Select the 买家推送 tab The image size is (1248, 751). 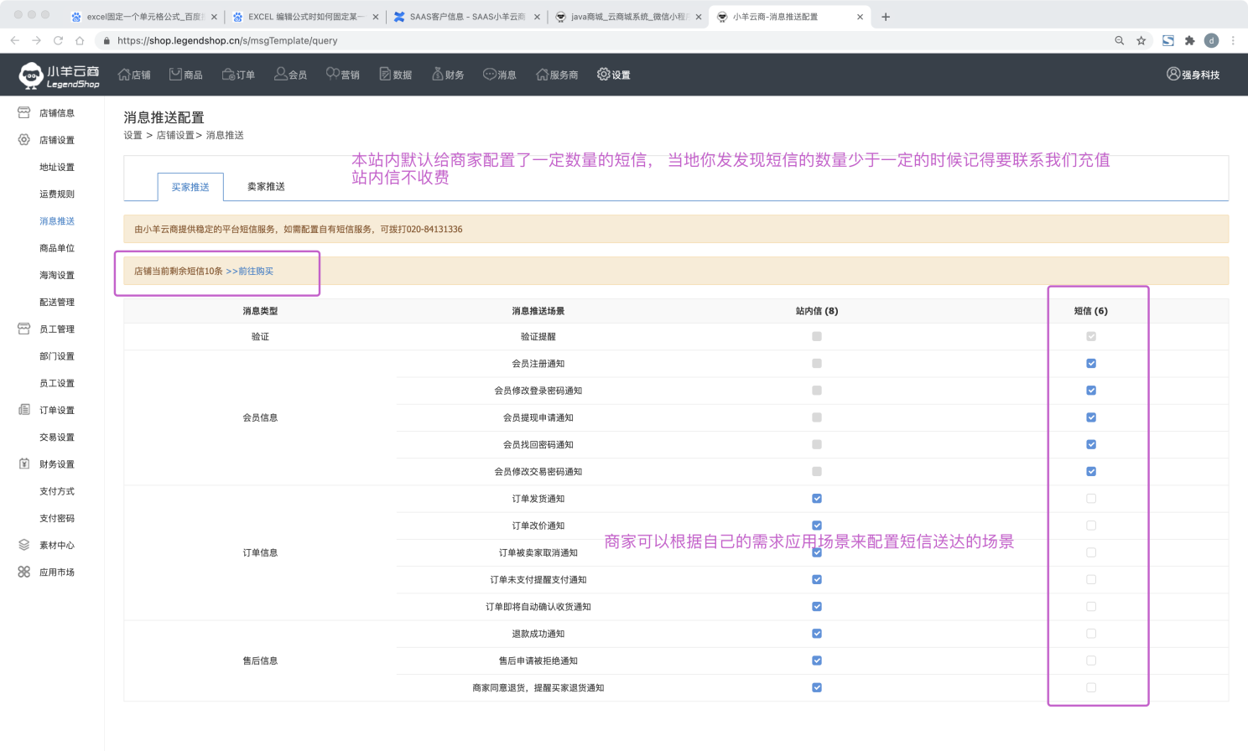pyautogui.click(x=190, y=187)
